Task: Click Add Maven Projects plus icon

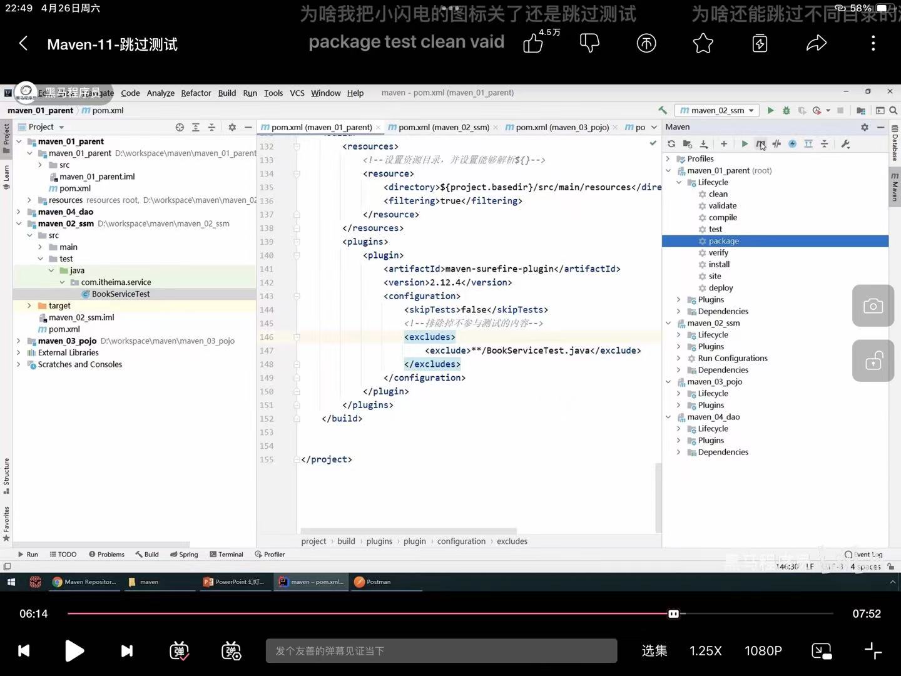Action: click(724, 144)
